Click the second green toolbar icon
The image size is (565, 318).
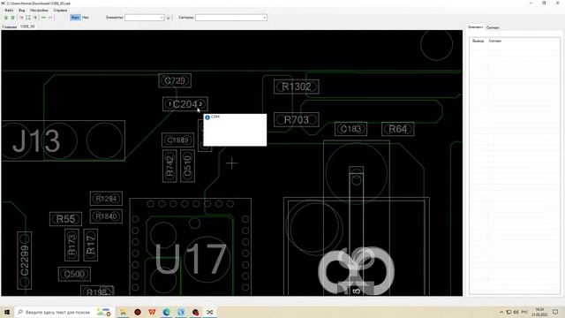point(12,18)
